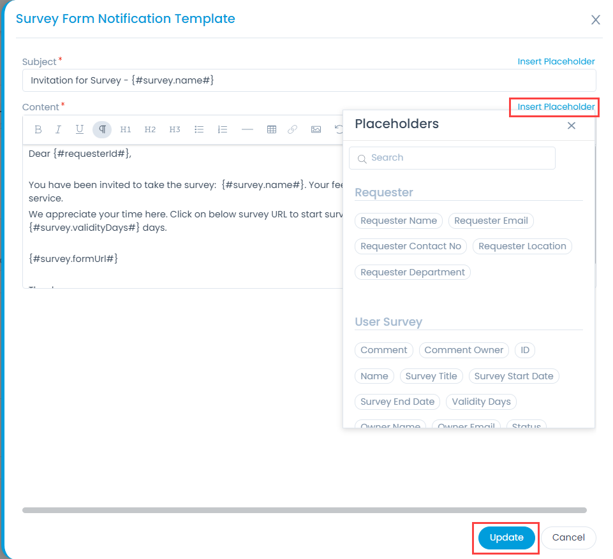Toggle bullet list formatting

coord(199,129)
